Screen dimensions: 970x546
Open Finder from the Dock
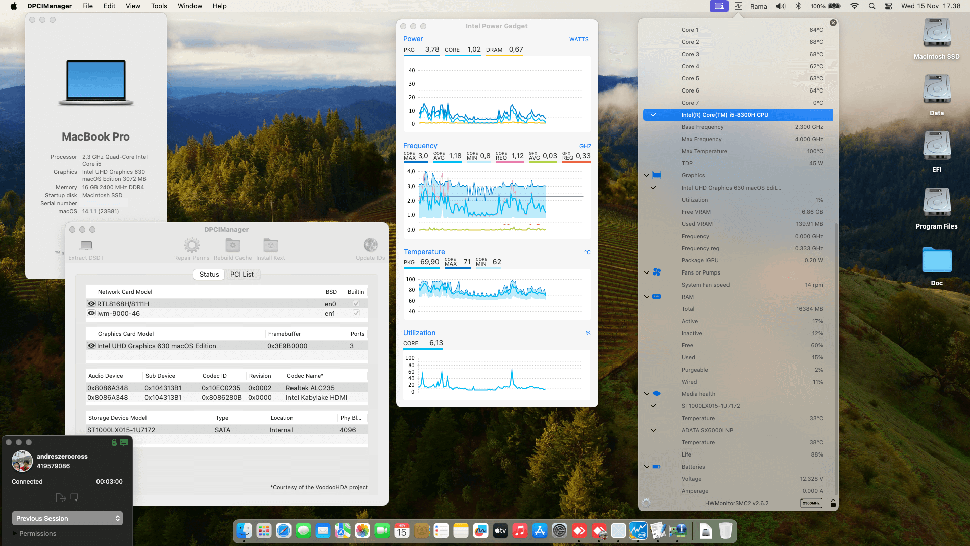pyautogui.click(x=245, y=530)
